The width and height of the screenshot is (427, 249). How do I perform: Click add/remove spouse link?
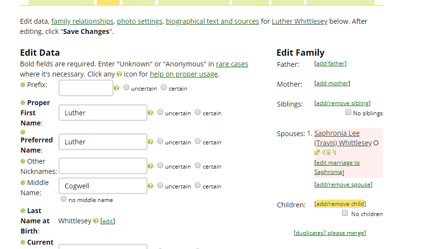point(343,185)
